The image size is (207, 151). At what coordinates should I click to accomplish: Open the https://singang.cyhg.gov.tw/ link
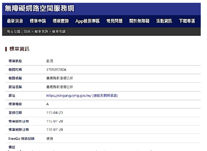coord(82,95)
